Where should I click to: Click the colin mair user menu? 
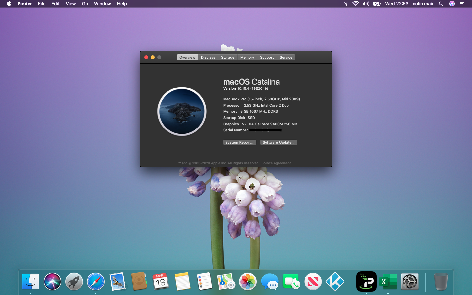(423, 4)
